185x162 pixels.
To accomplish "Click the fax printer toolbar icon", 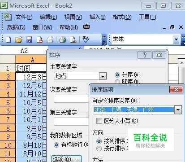I will coord(50,40).
